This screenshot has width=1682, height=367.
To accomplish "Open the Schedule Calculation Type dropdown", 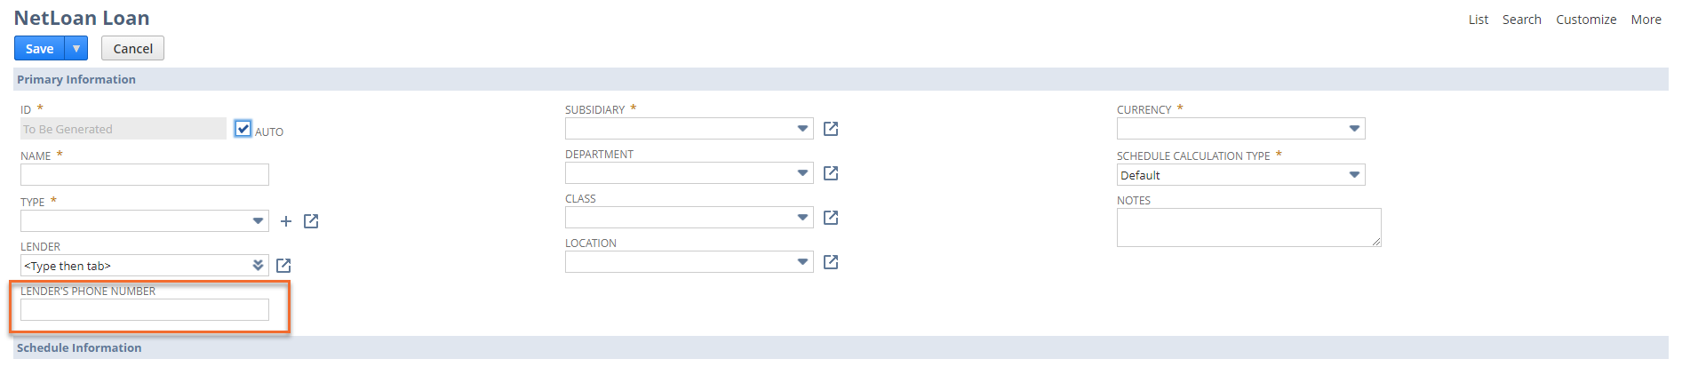I will coord(1241,175).
